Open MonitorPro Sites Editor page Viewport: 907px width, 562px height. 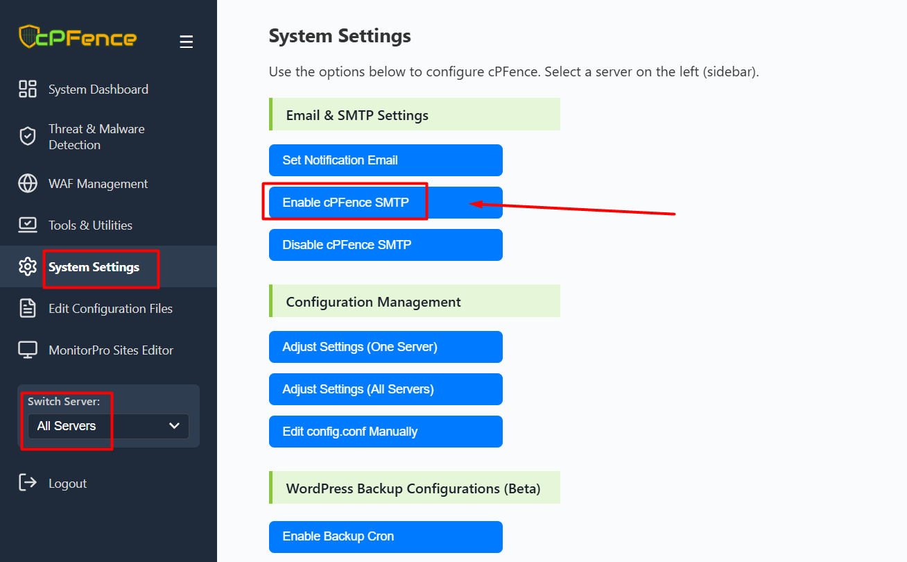coord(111,350)
